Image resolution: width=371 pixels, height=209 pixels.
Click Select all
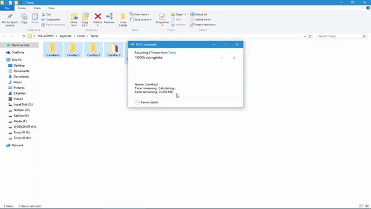pyautogui.click(x=198, y=15)
